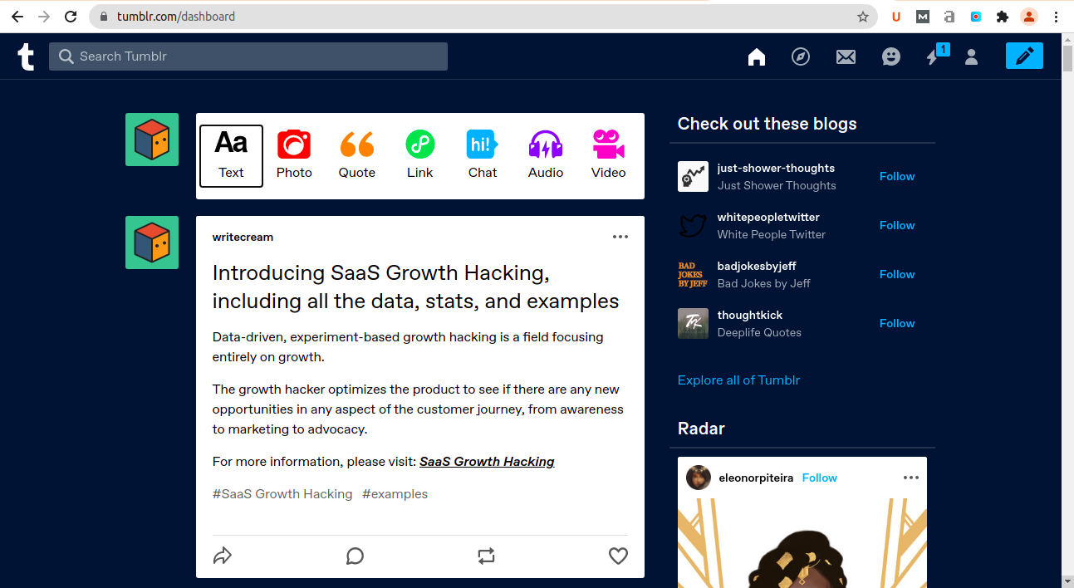Click the #examples tag
The image size is (1074, 588).
tap(395, 493)
